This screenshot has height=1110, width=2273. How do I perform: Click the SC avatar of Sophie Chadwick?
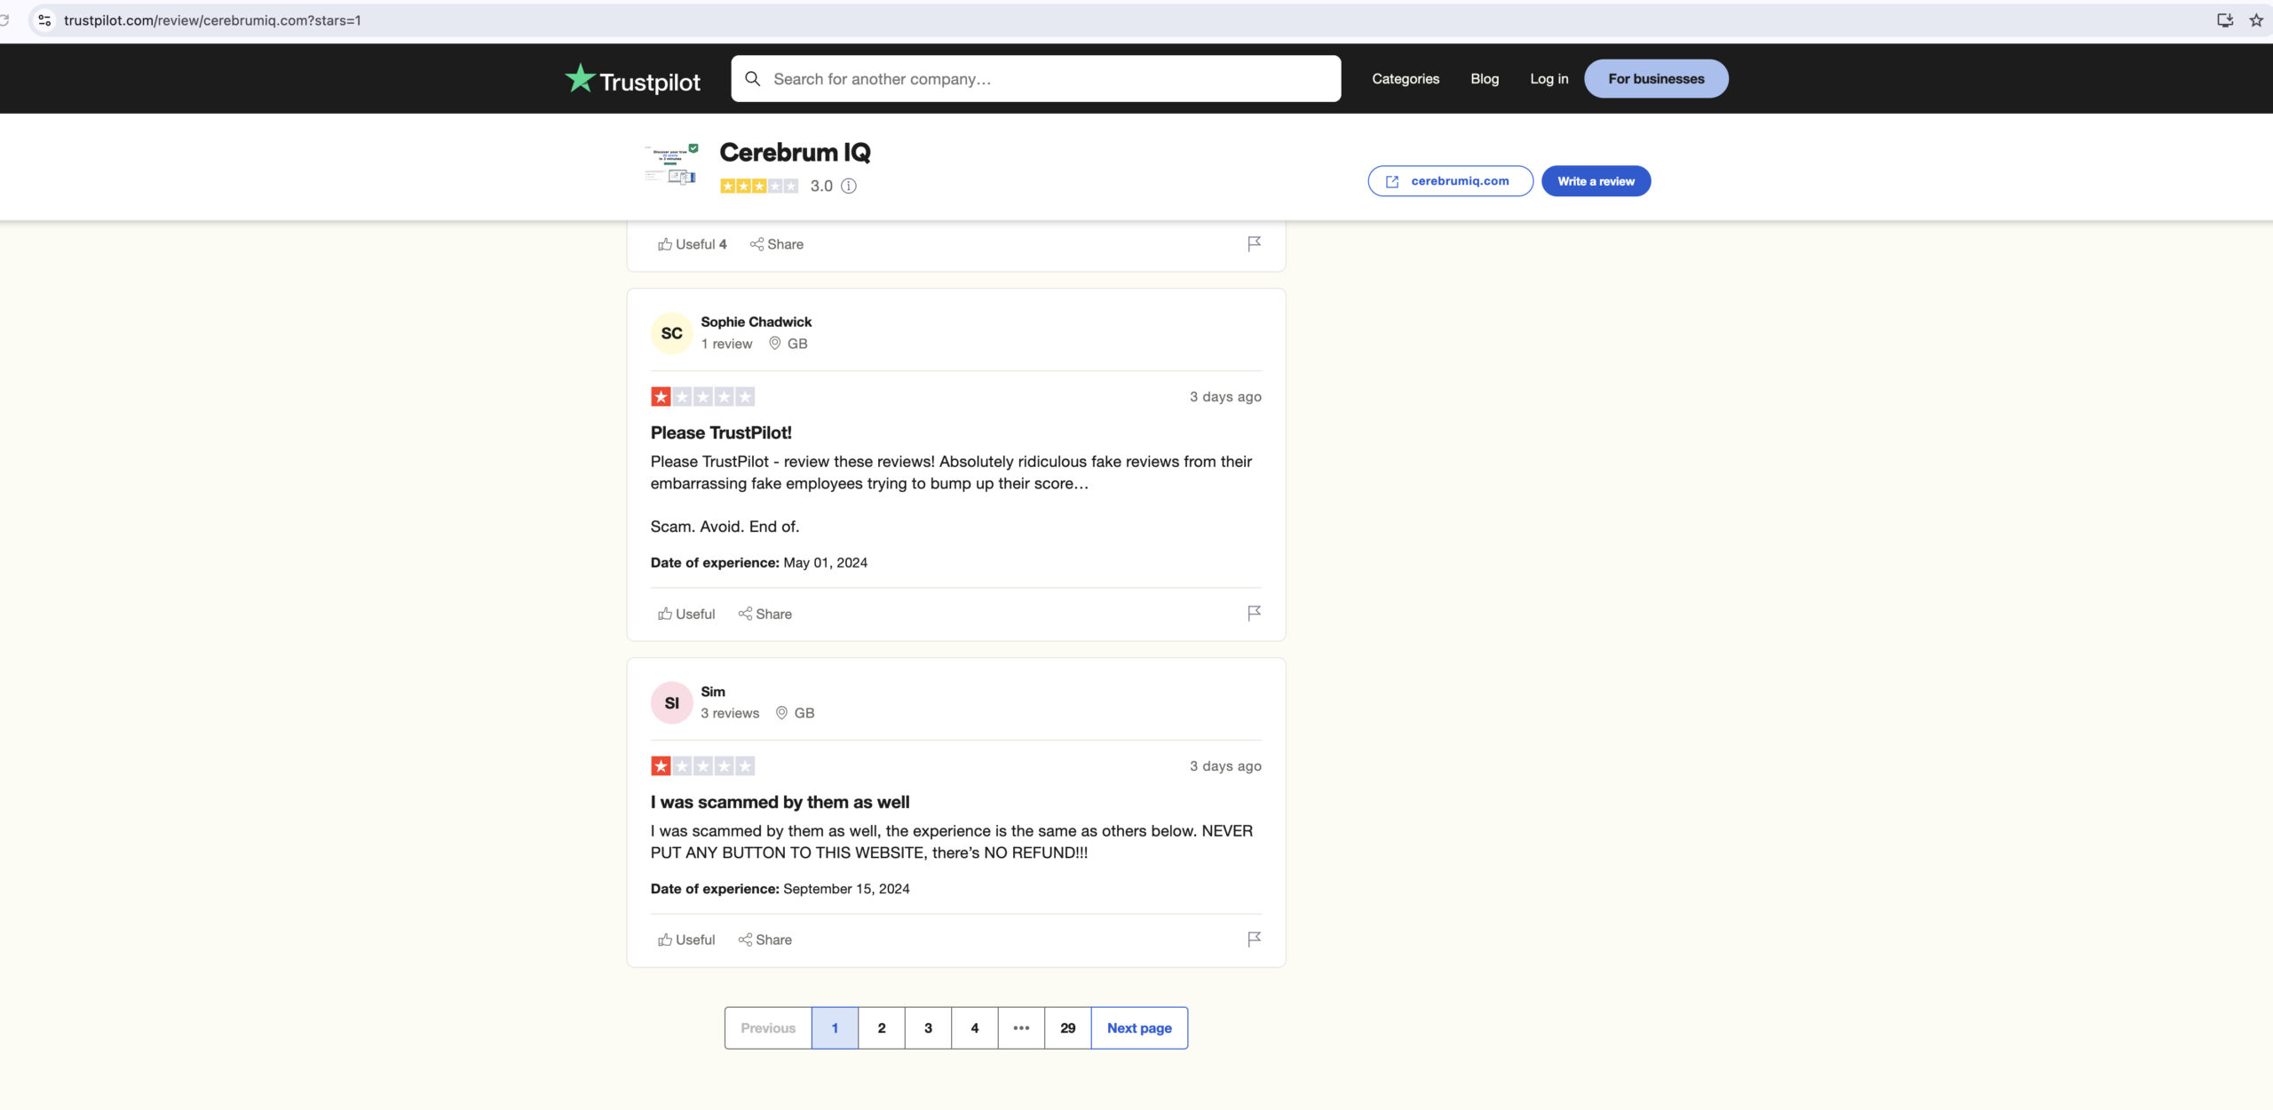point(672,333)
